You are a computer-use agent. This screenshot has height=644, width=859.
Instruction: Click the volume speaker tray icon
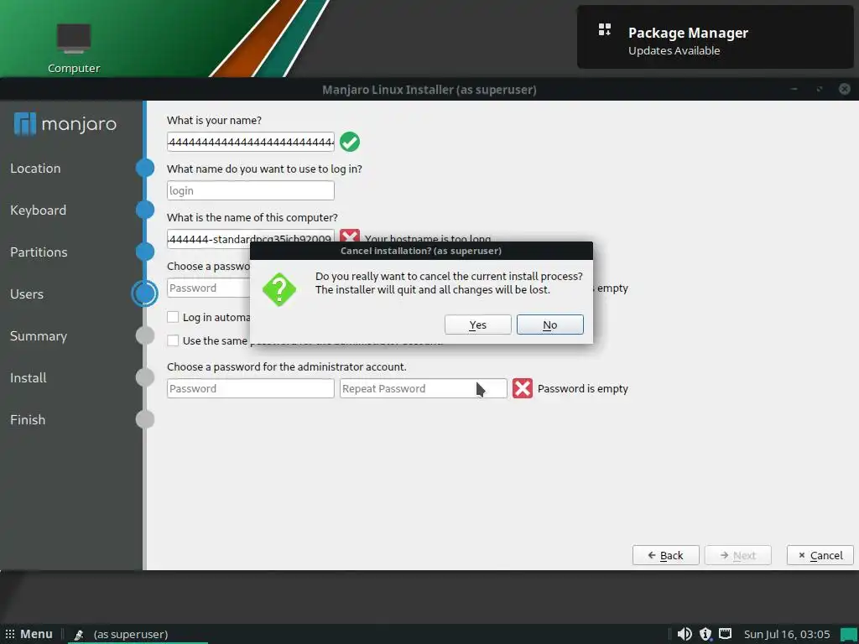pos(685,634)
